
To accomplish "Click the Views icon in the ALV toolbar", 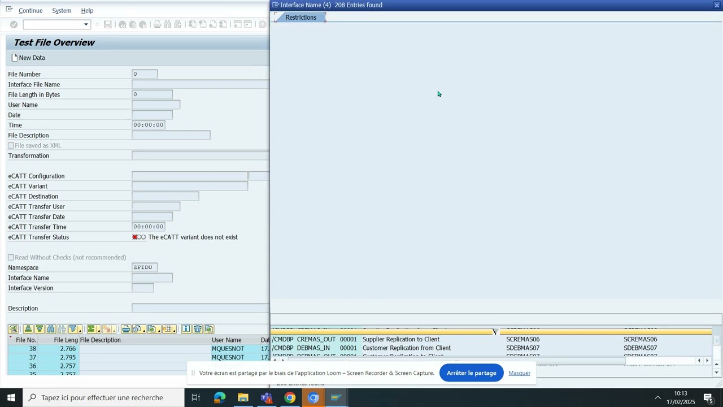I will click(x=137, y=329).
